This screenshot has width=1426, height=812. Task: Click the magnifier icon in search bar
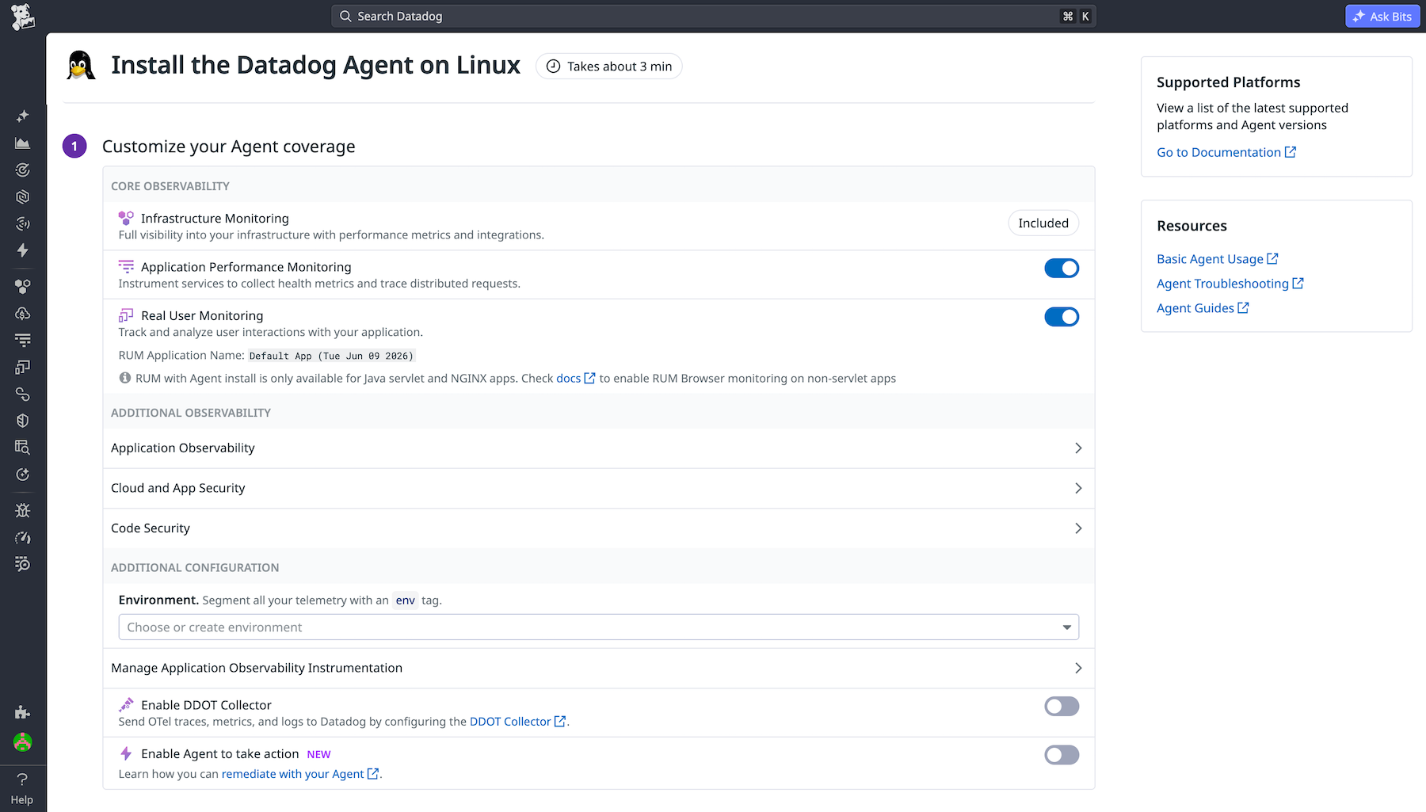pos(345,16)
